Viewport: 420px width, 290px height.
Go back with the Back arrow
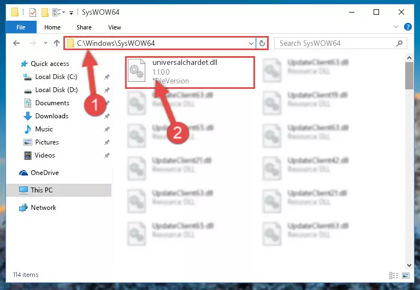pos(16,43)
